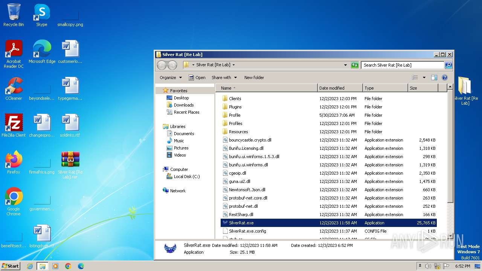Select changespro... document on desktop
The width and height of the screenshot is (482, 271).
click(42, 126)
